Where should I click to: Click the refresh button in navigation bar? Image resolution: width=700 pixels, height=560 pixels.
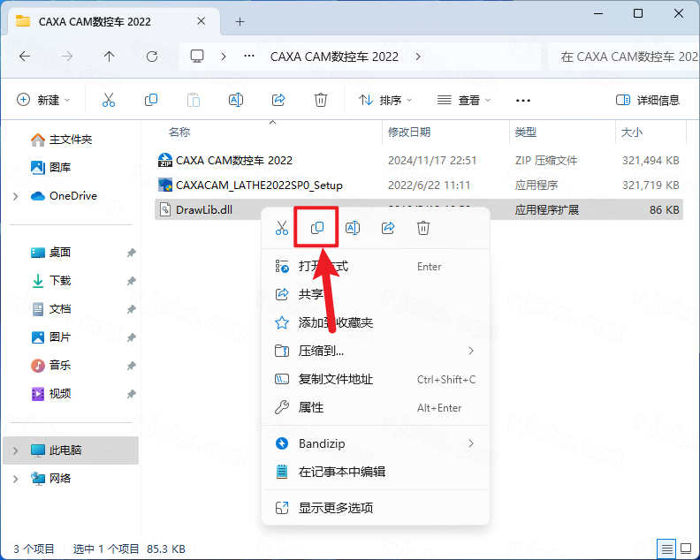pos(152,57)
